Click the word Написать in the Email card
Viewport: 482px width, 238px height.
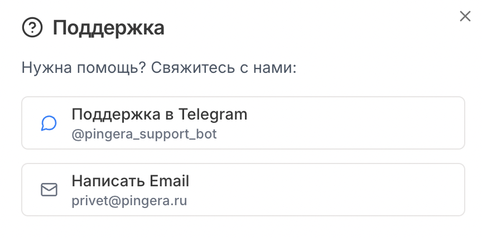click(109, 181)
